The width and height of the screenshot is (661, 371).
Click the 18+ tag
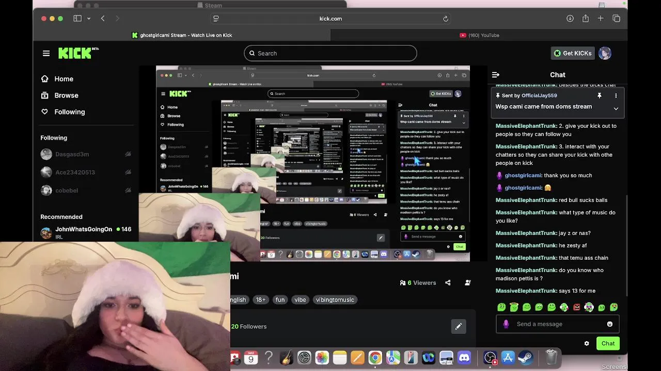(x=260, y=299)
